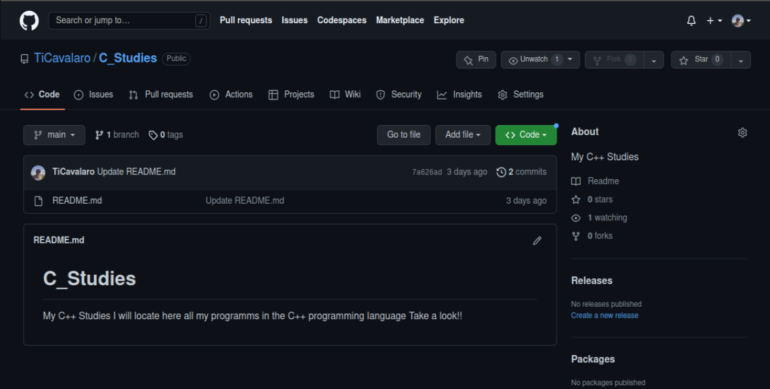Viewport: 770px width, 389px height.
Task: Click Create a new release
Action: tap(605, 316)
